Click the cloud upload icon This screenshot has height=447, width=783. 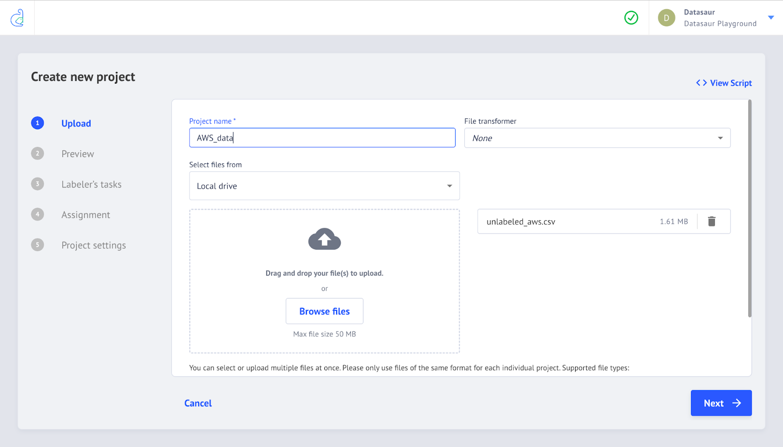[x=324, y=239]
